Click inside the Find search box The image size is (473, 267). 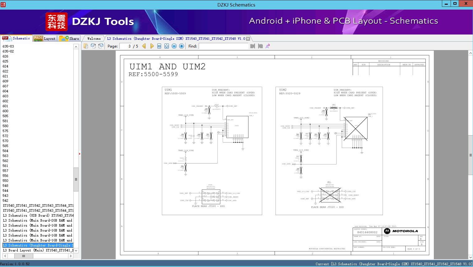click(x=223, y=46)
